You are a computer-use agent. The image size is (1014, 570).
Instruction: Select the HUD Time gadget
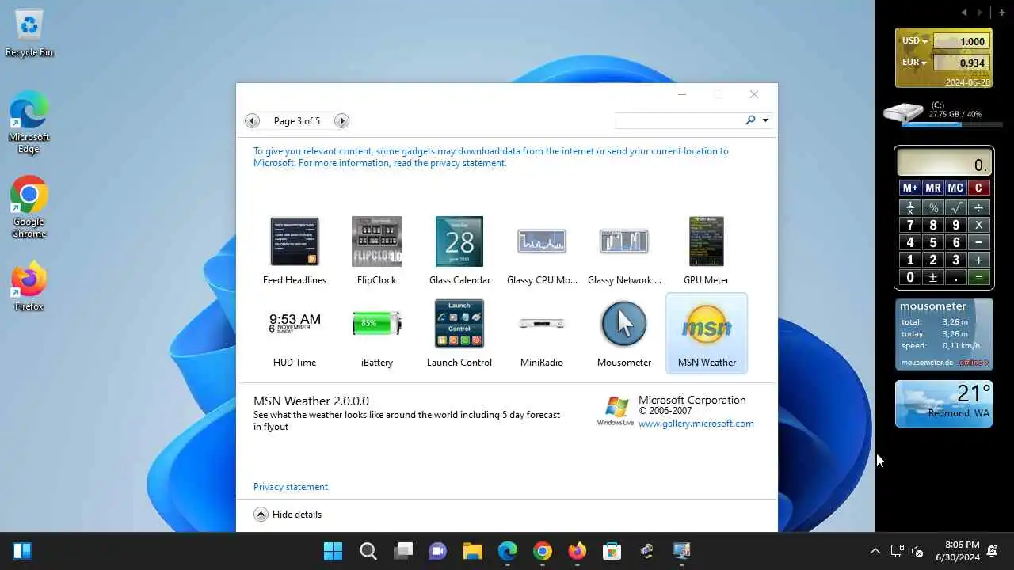coord(295,332)
